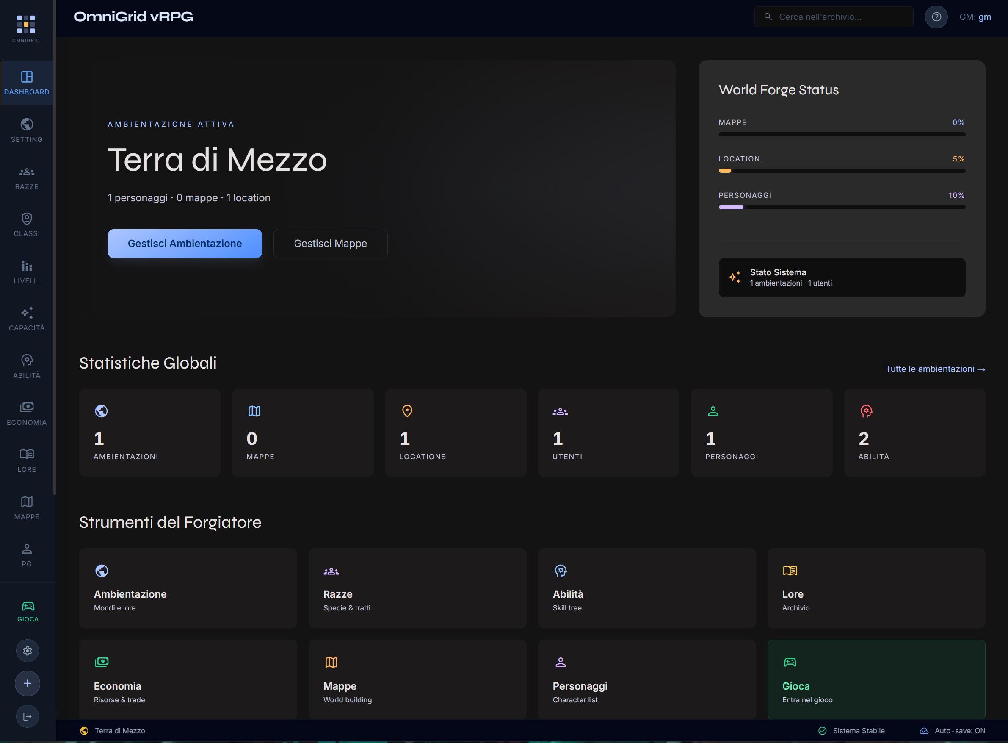Image resolution: width=1008 pixels, height=743 pixels.
Task: Click the Personaggi stat person icon
Action: click(713, 411)
